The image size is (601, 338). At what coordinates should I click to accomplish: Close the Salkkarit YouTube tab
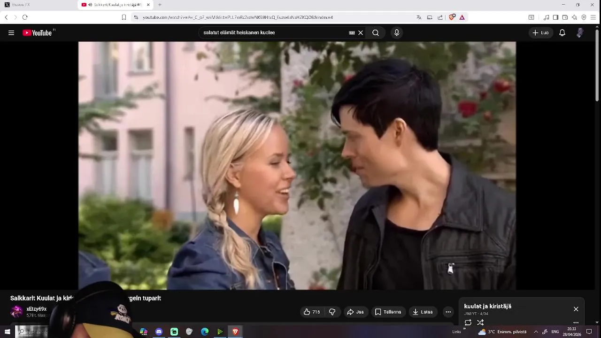click(148, 5)
